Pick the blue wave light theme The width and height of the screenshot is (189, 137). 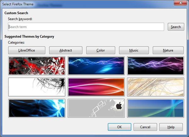coord(96,66)
